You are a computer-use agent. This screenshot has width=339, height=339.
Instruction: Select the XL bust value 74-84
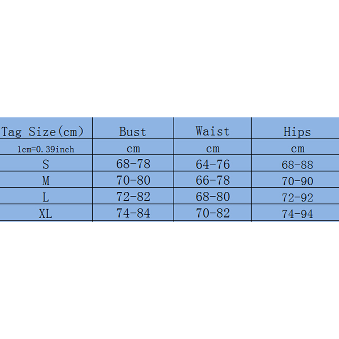coord(133,213)
